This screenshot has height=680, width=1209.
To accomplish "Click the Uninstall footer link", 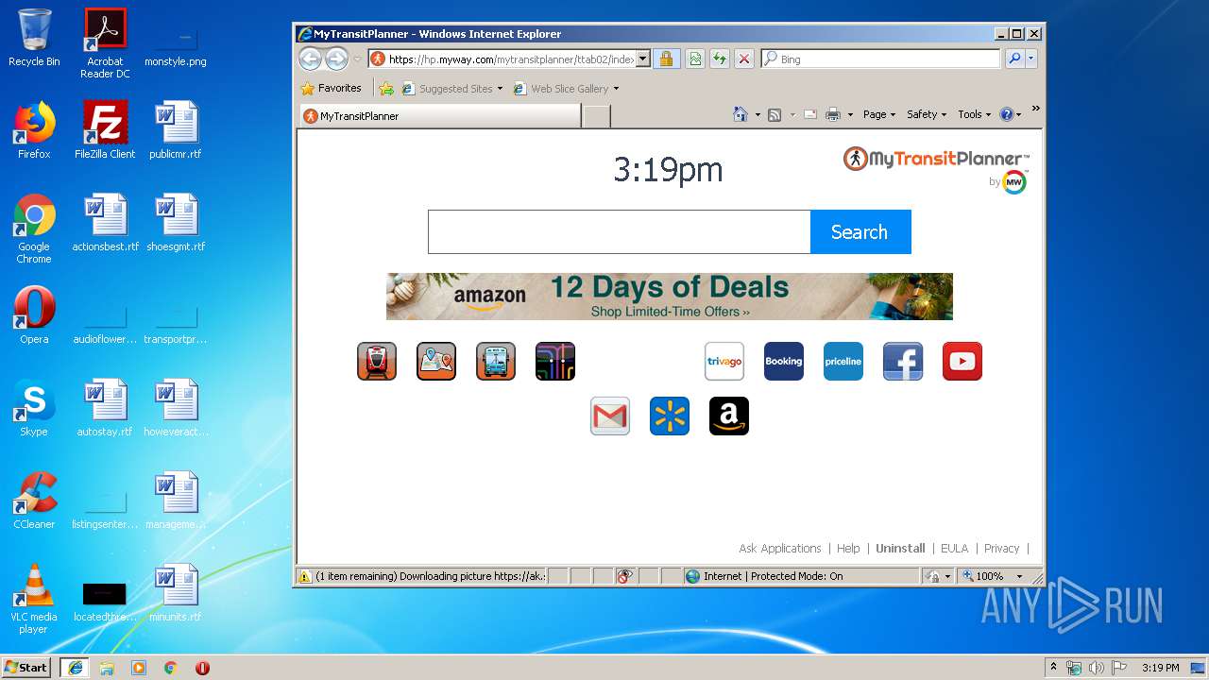I will pyautogui.click(x=900, y=548).
